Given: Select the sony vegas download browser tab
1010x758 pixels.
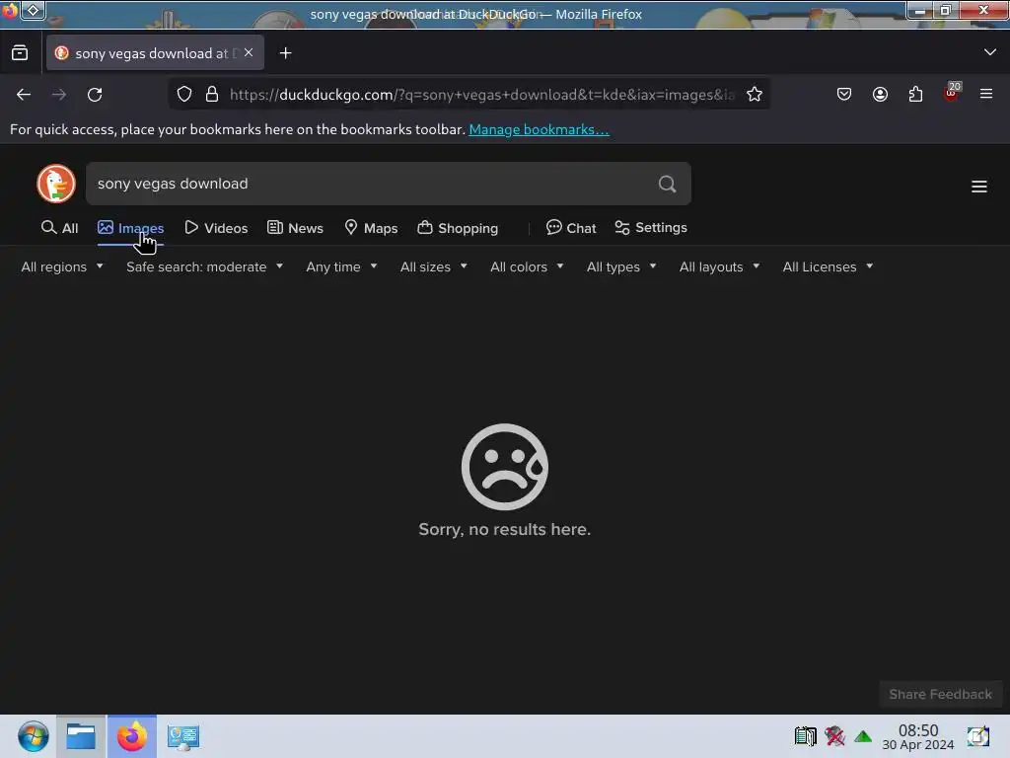Looking at the screenshot, I should (155, 53).
